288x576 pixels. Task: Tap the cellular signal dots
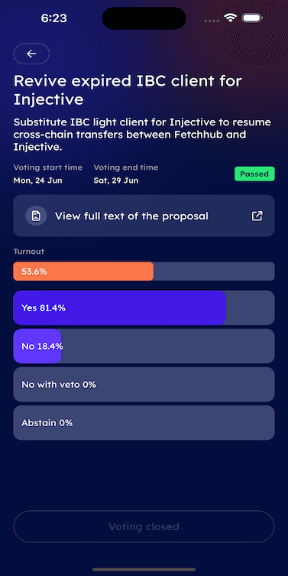(x=212, y=21)
